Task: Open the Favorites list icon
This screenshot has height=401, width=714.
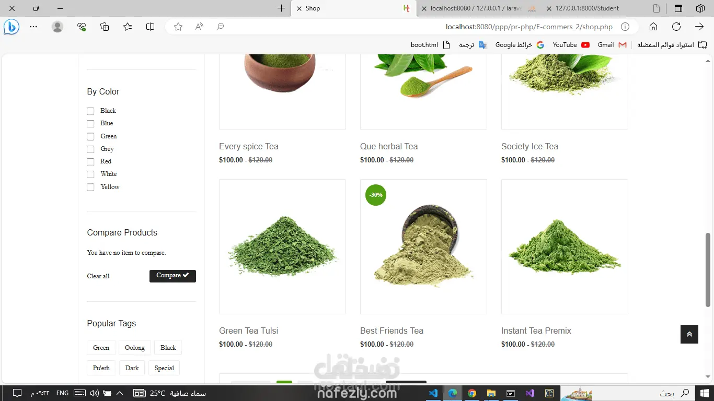Action: [x=128, y=27]
